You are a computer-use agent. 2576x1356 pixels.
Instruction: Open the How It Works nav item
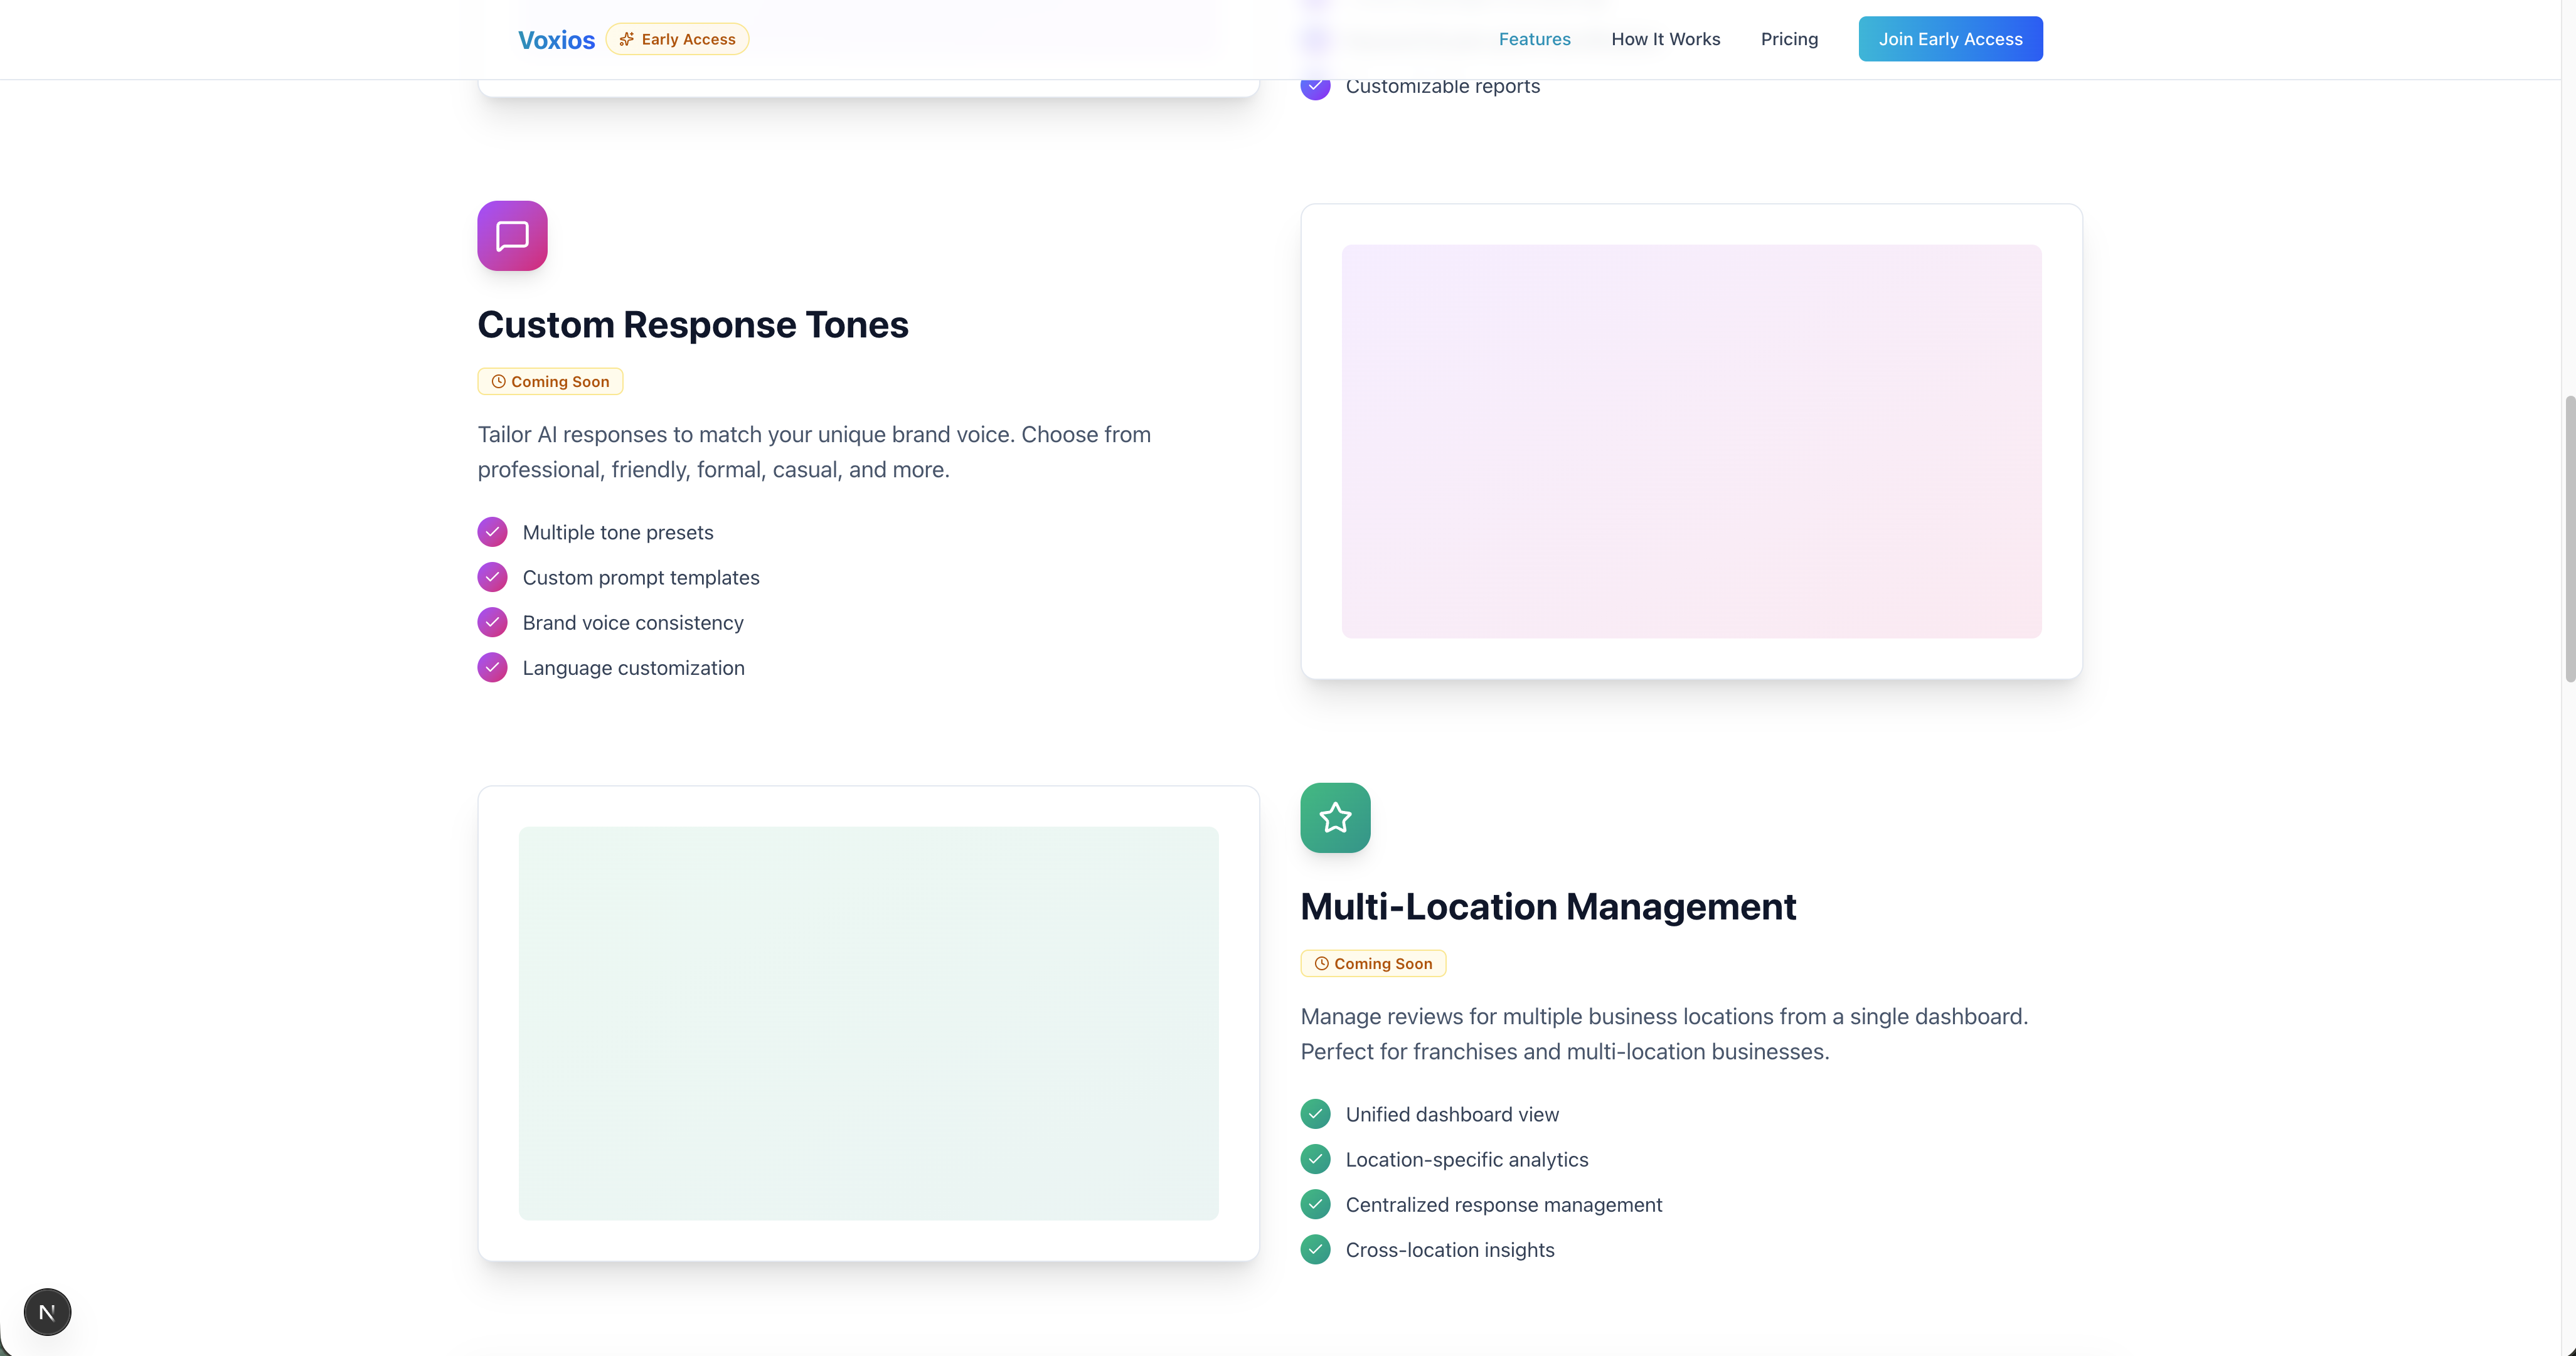click(1665, 39)
